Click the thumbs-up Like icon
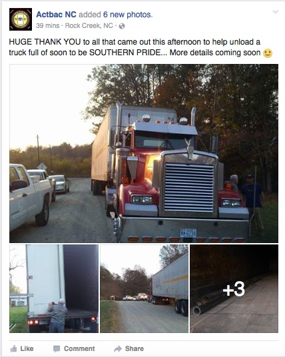Viewport: 285px width, 357px height. pos(14,348)
